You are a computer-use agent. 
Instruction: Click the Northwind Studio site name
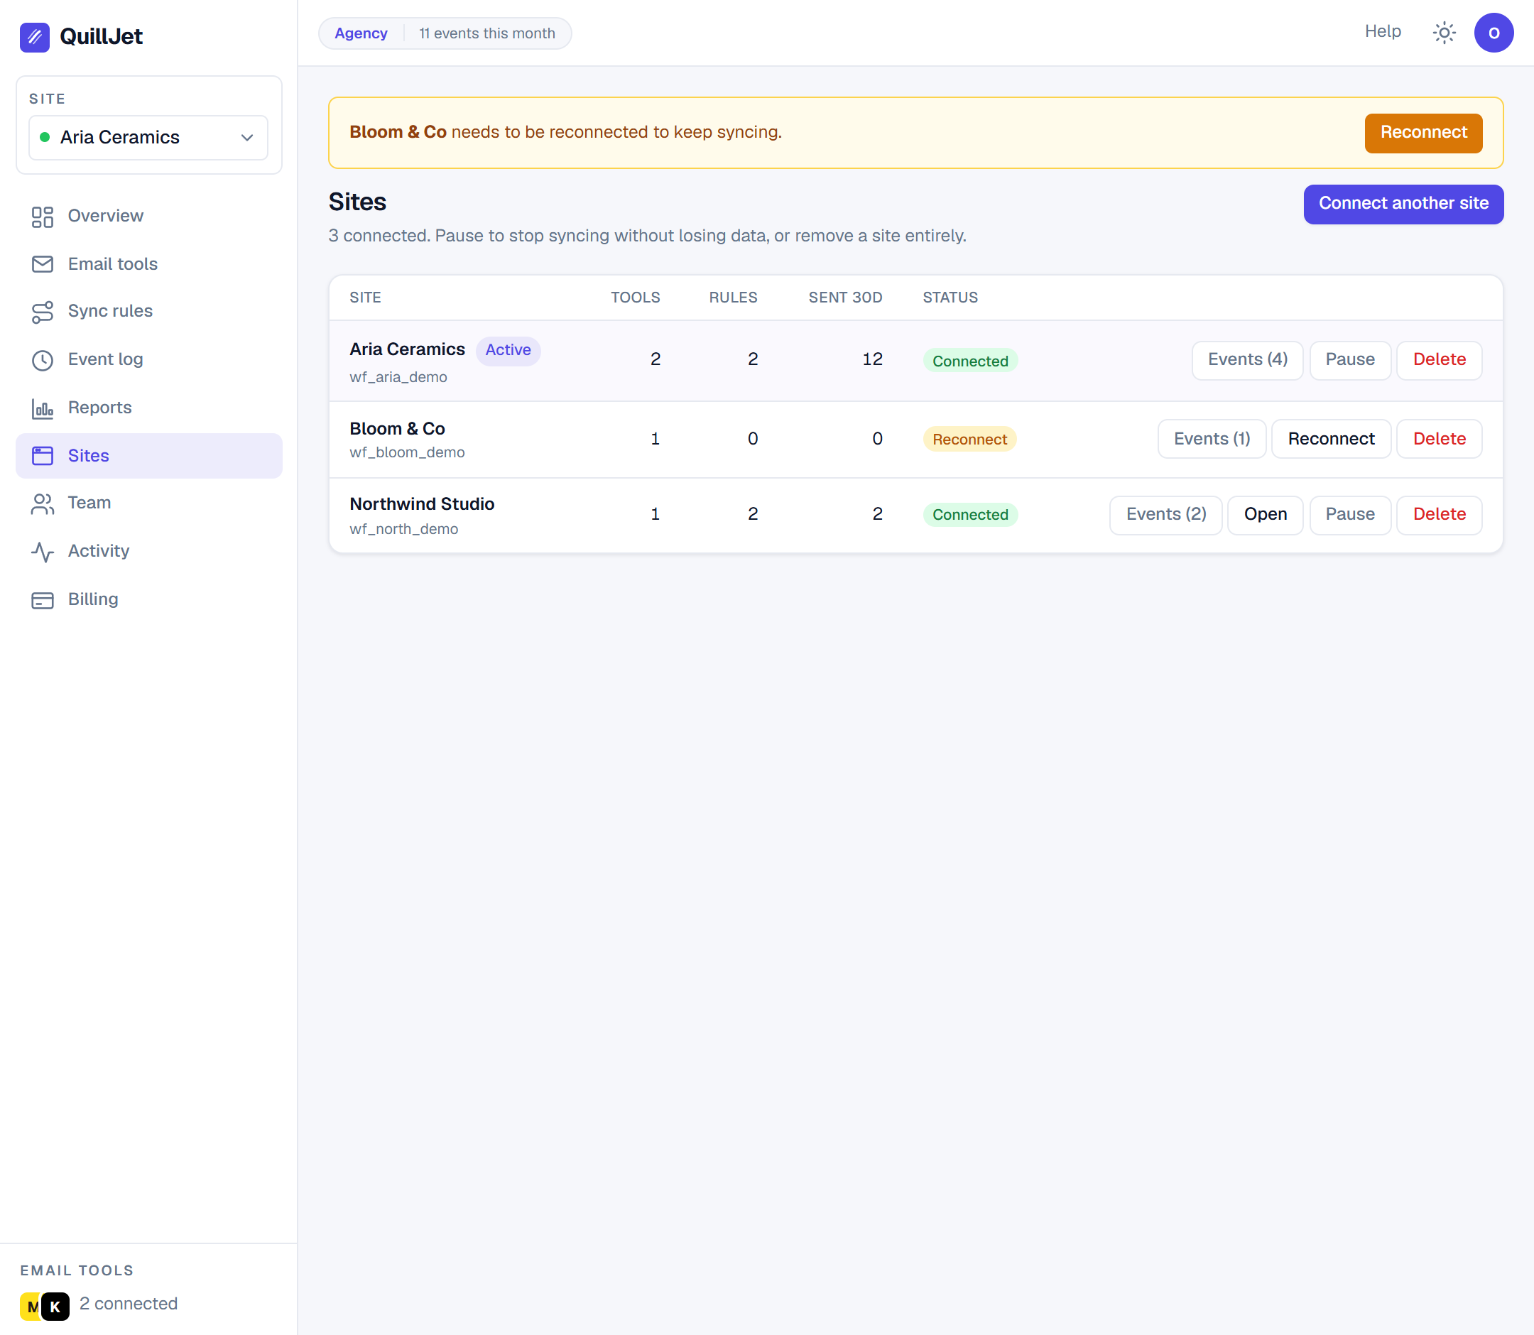point(422,504)
